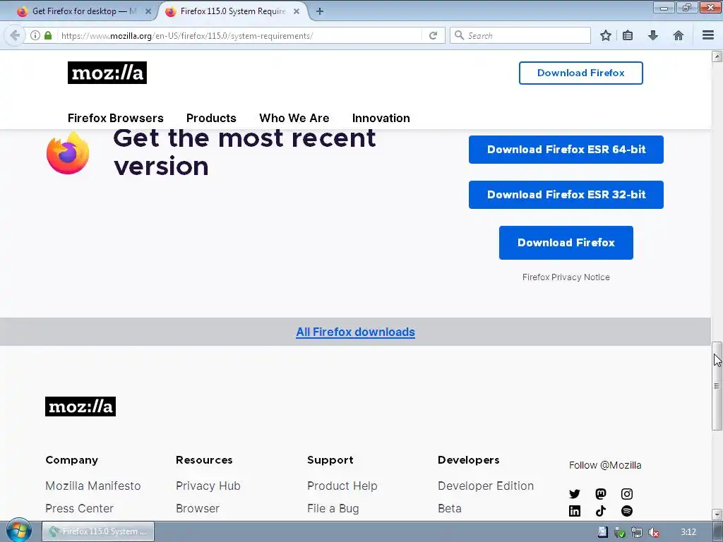Open File a Bug footer link
Image resolution: width=723 pixels, height=542 pixels.
pos(333,508)
